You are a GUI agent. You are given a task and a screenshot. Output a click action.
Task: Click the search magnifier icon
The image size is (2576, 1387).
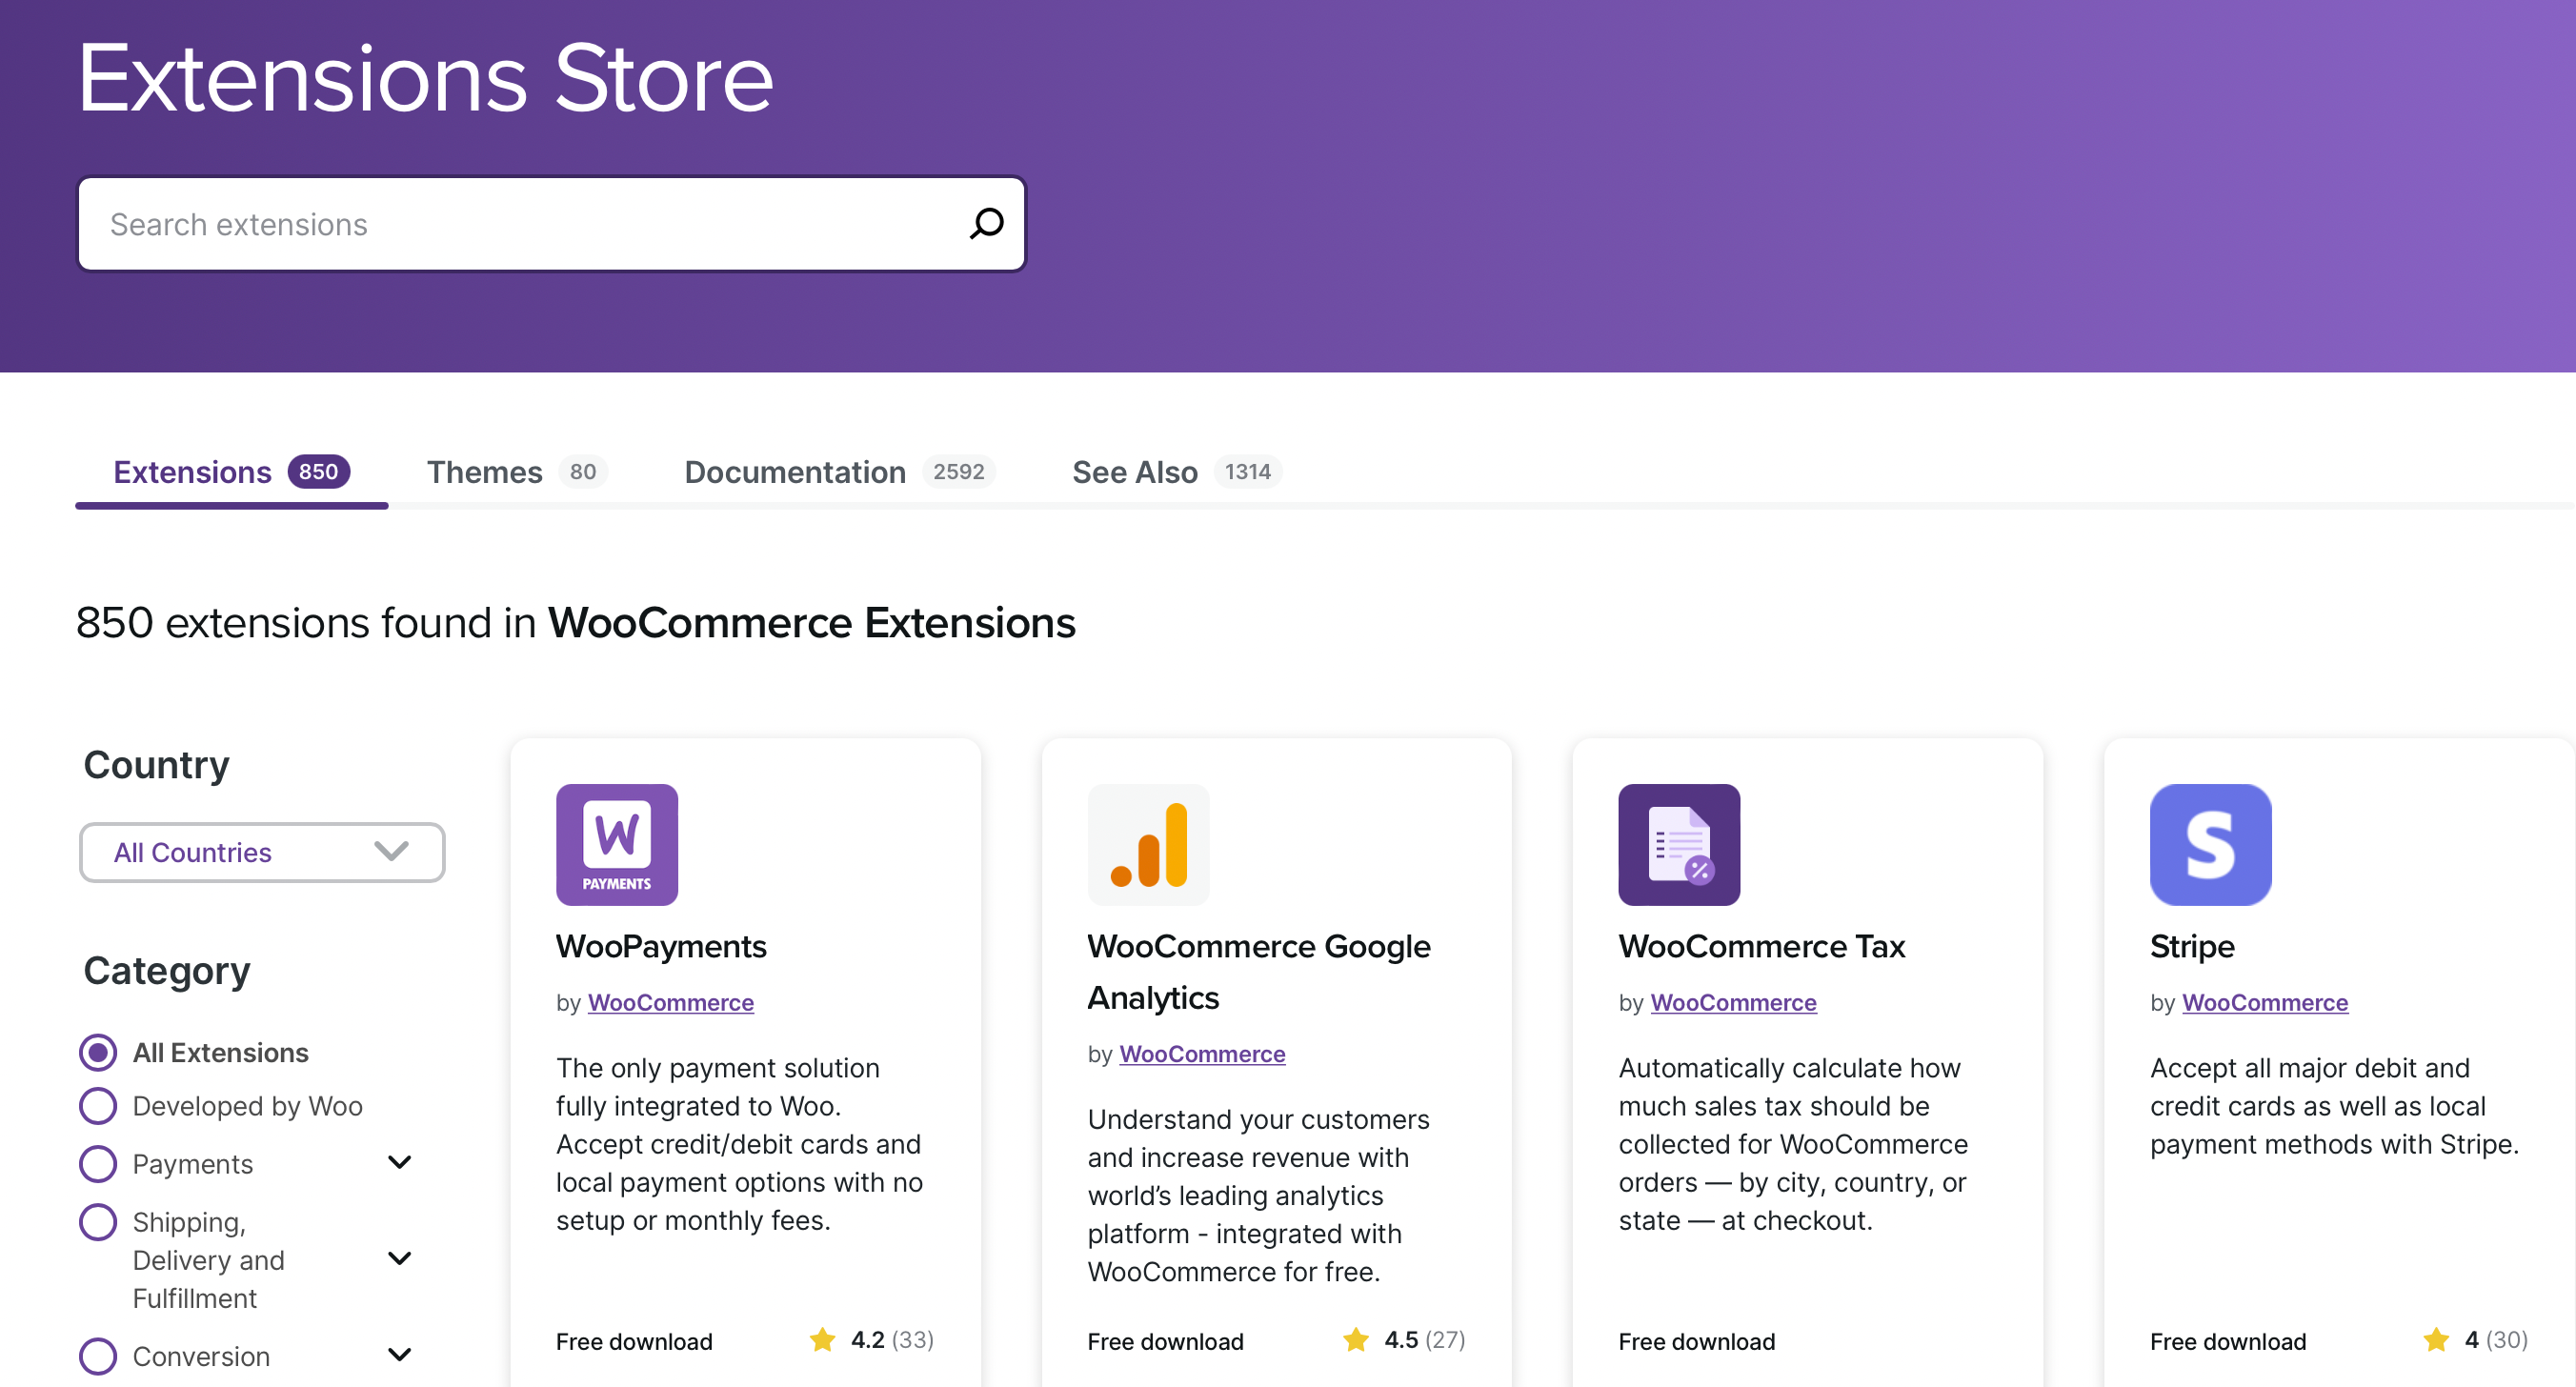tap(986, 223)
